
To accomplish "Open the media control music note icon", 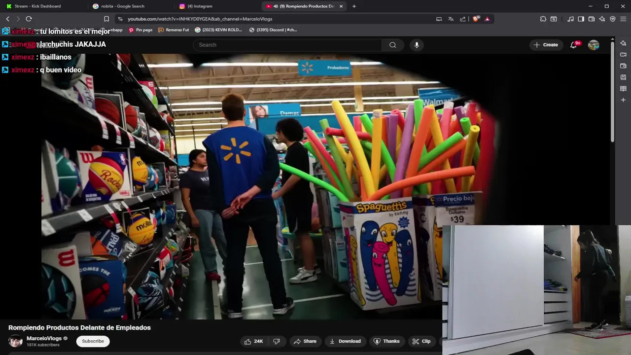I will click(570, 19).
